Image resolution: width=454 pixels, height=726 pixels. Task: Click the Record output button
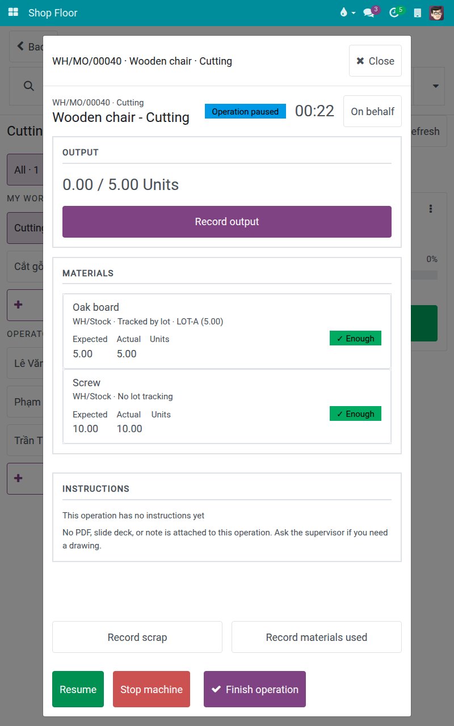(x=227, y=222)
